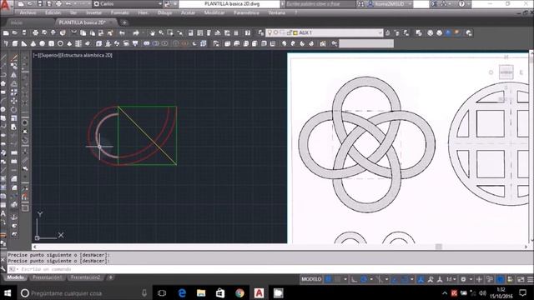
Task: Click New in the Standard toolbar
Action: click(6, 33)
